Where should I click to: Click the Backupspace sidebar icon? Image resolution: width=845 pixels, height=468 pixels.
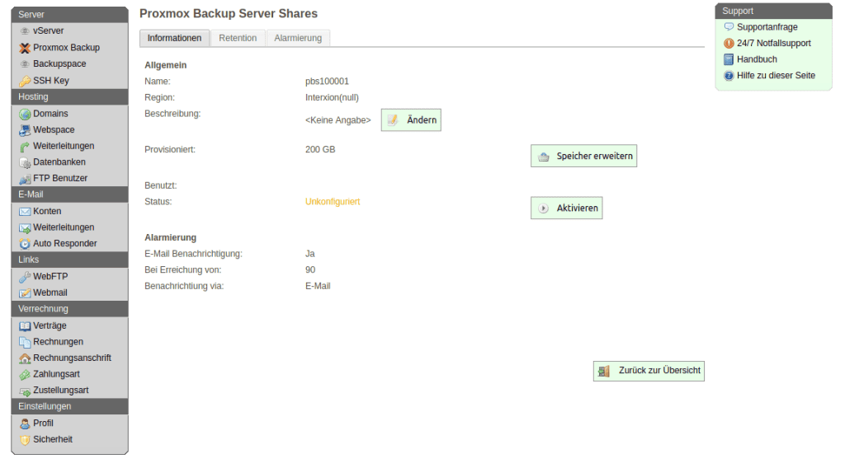tap(25, 64)
